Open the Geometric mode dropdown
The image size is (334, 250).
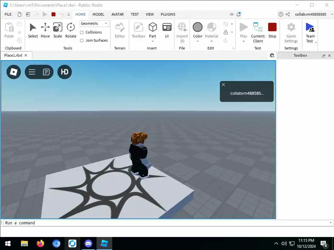tap(94, 23)
